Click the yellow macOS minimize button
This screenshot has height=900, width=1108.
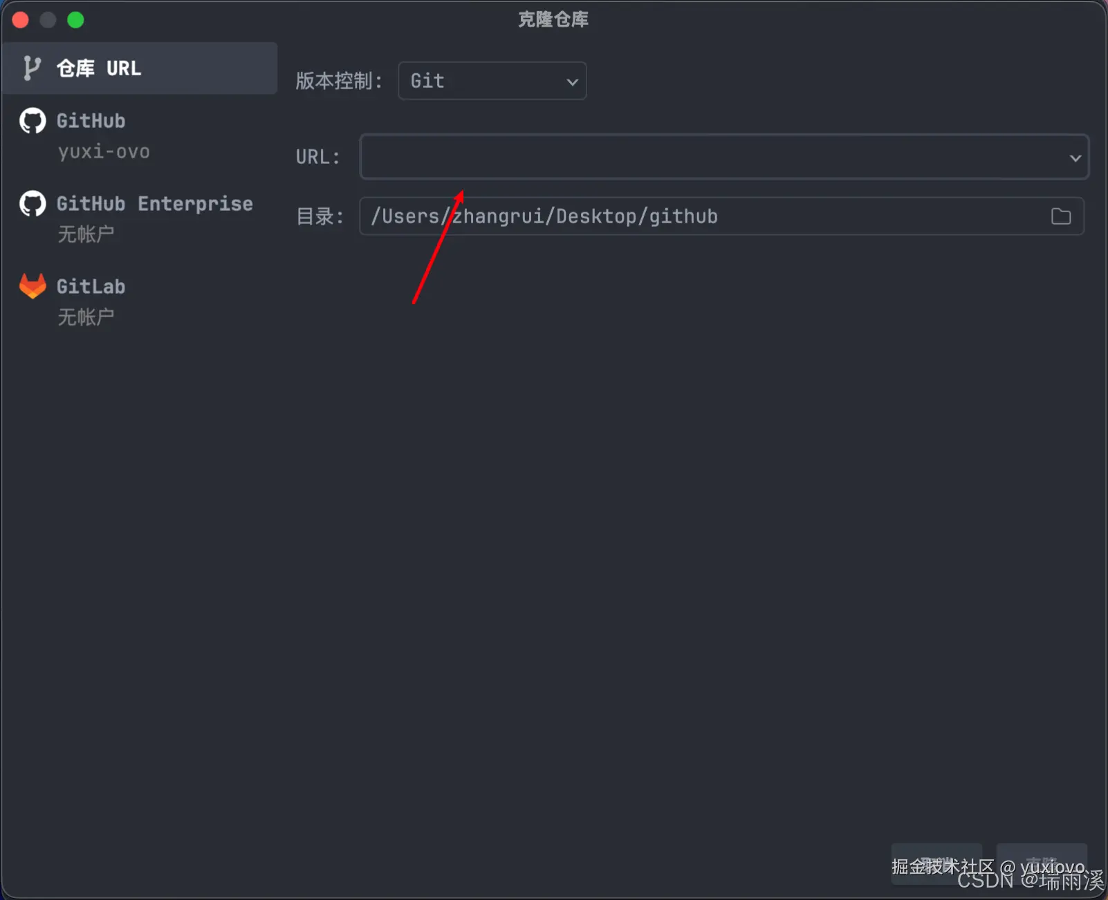48,19
